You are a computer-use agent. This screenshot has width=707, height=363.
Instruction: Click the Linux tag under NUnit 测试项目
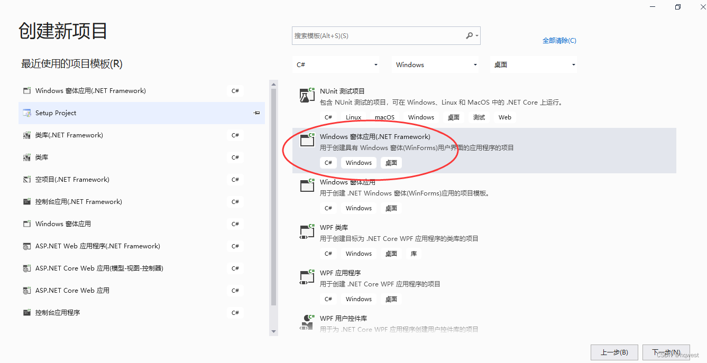354,117
